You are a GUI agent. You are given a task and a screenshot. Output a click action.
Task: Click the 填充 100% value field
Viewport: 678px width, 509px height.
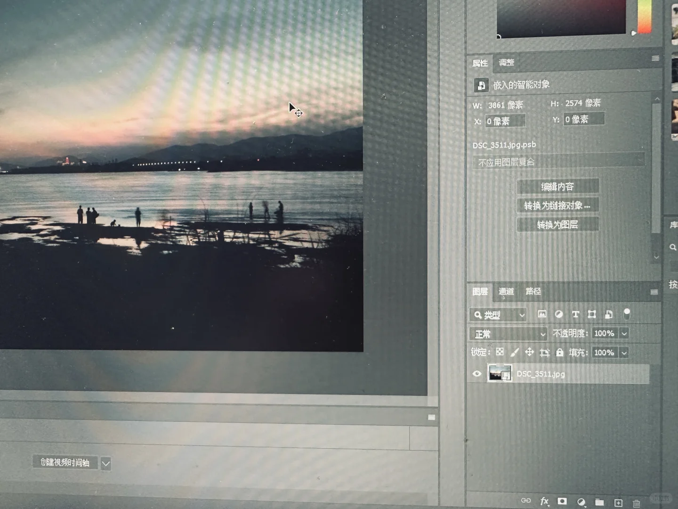(605, 353)
